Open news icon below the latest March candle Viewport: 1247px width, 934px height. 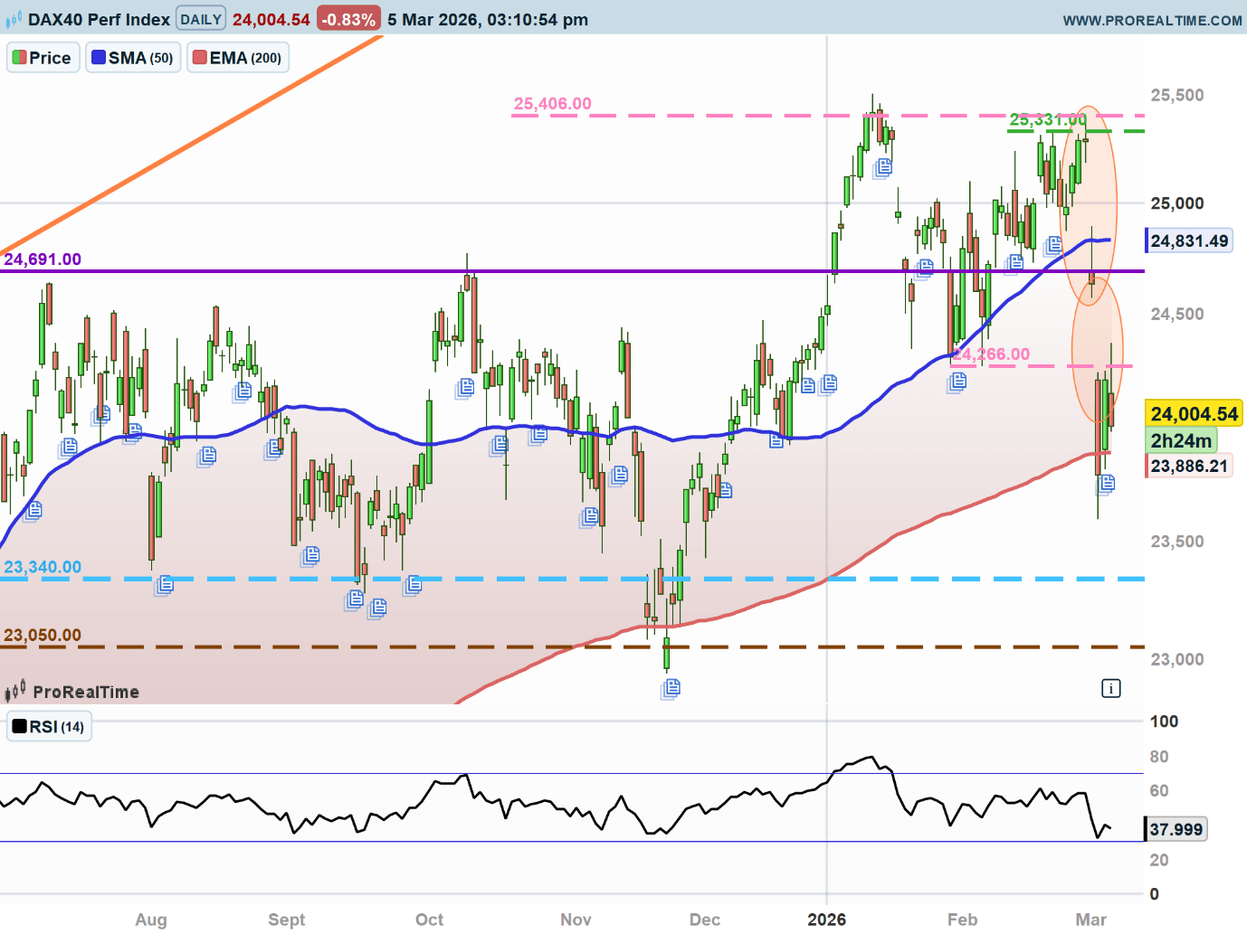coord(1106,484)
